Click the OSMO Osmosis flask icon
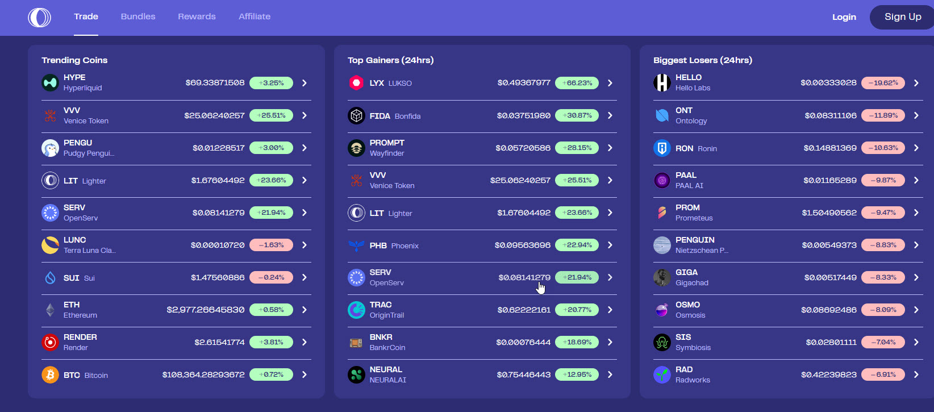Screen dimensions: 934x412 pyautogui.click(x=662, y=310)
